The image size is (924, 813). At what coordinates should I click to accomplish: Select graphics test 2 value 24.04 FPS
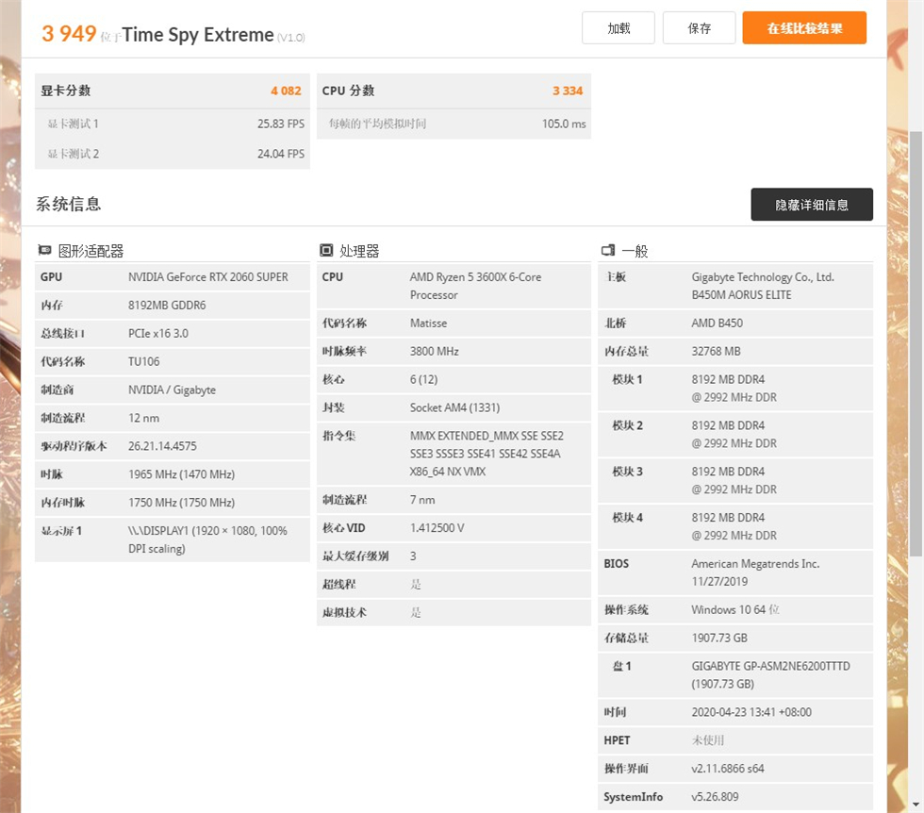(x=281, y=154)
